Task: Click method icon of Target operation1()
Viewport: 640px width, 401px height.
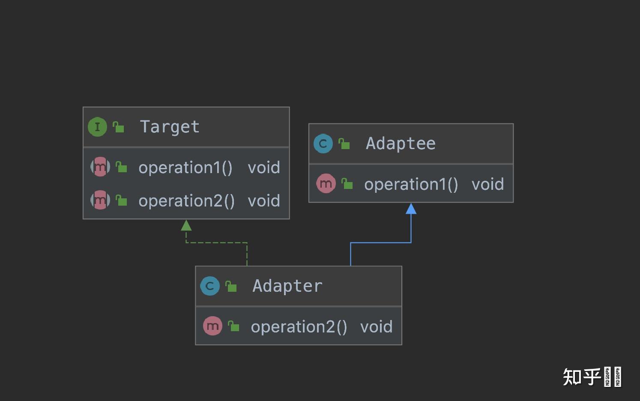Action: point(100,167)
